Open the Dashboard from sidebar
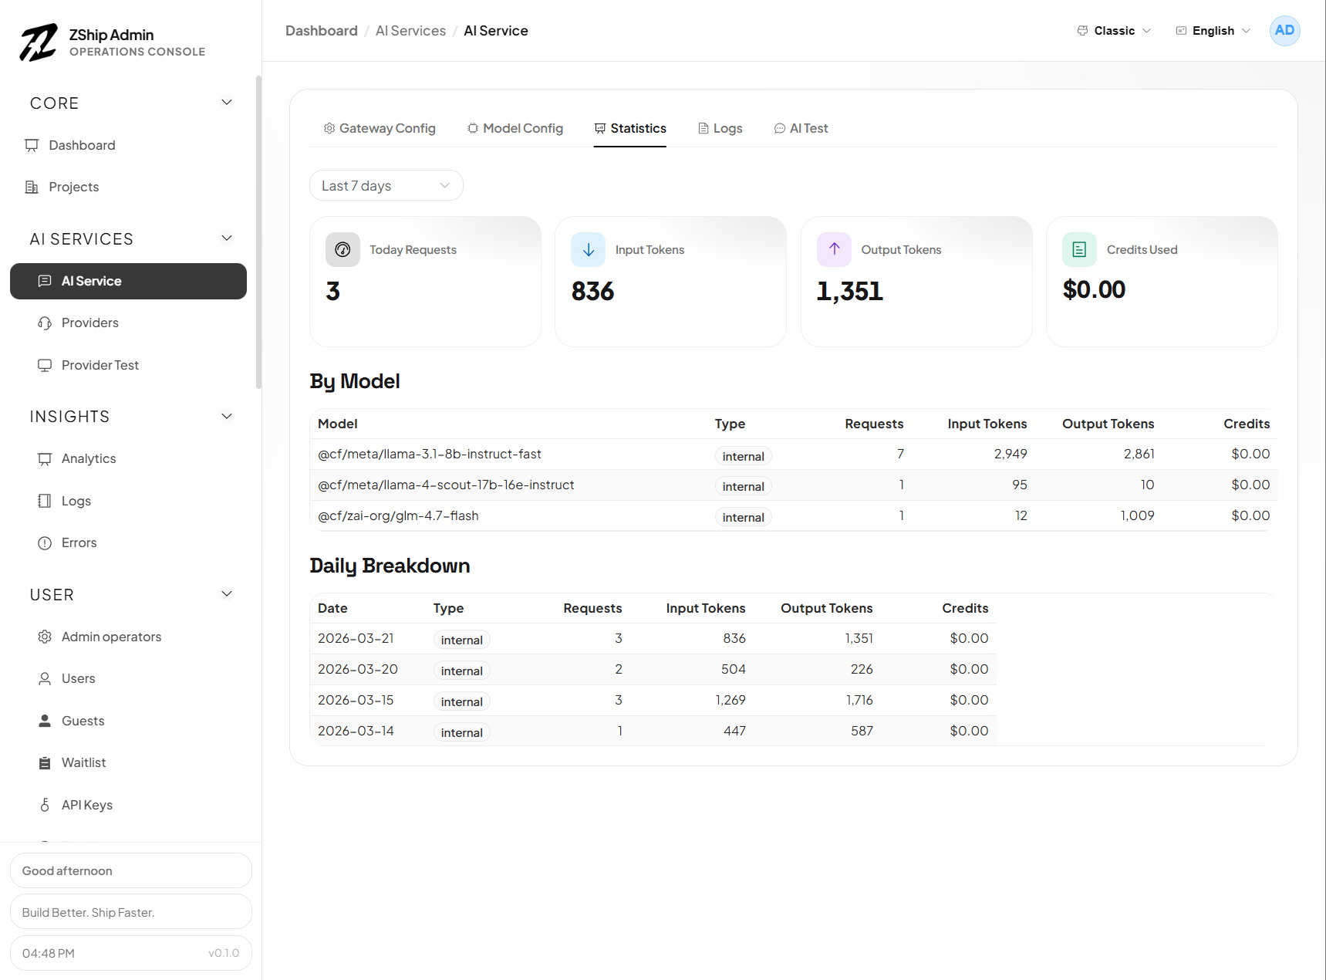1326x980 pixels. point(81,145)
